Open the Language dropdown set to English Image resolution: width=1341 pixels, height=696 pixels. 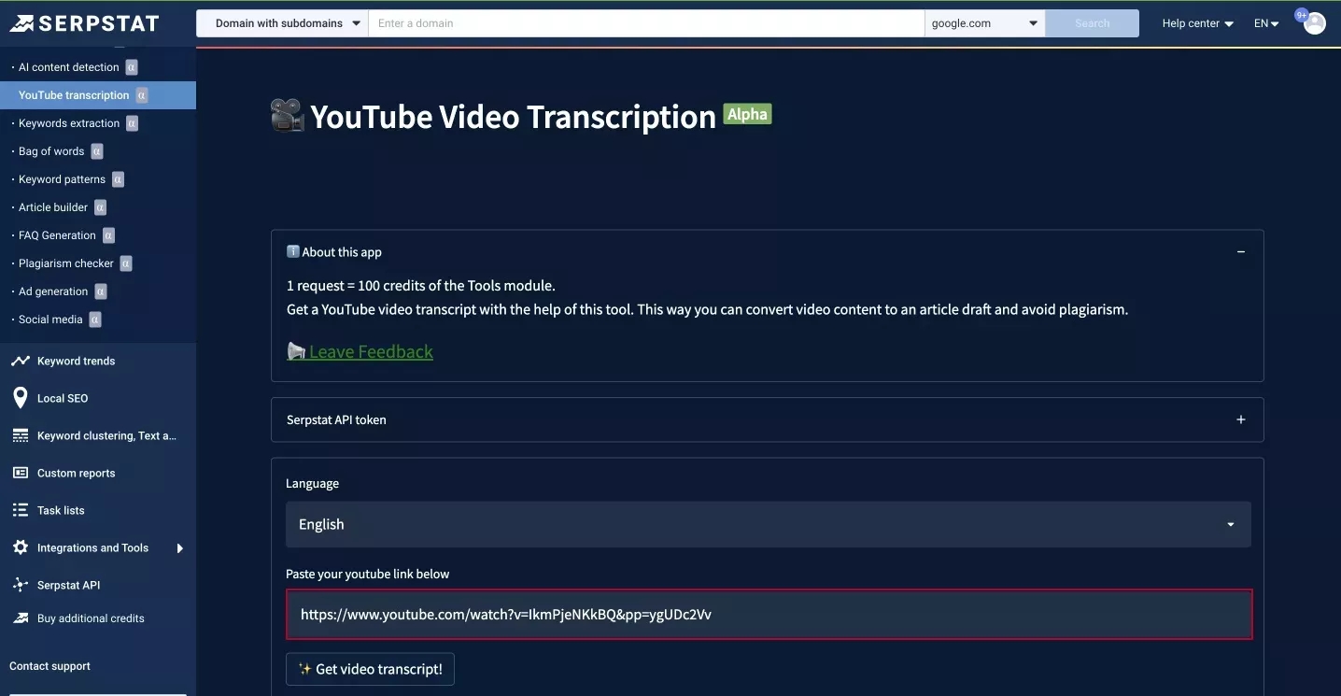(768, 524)
